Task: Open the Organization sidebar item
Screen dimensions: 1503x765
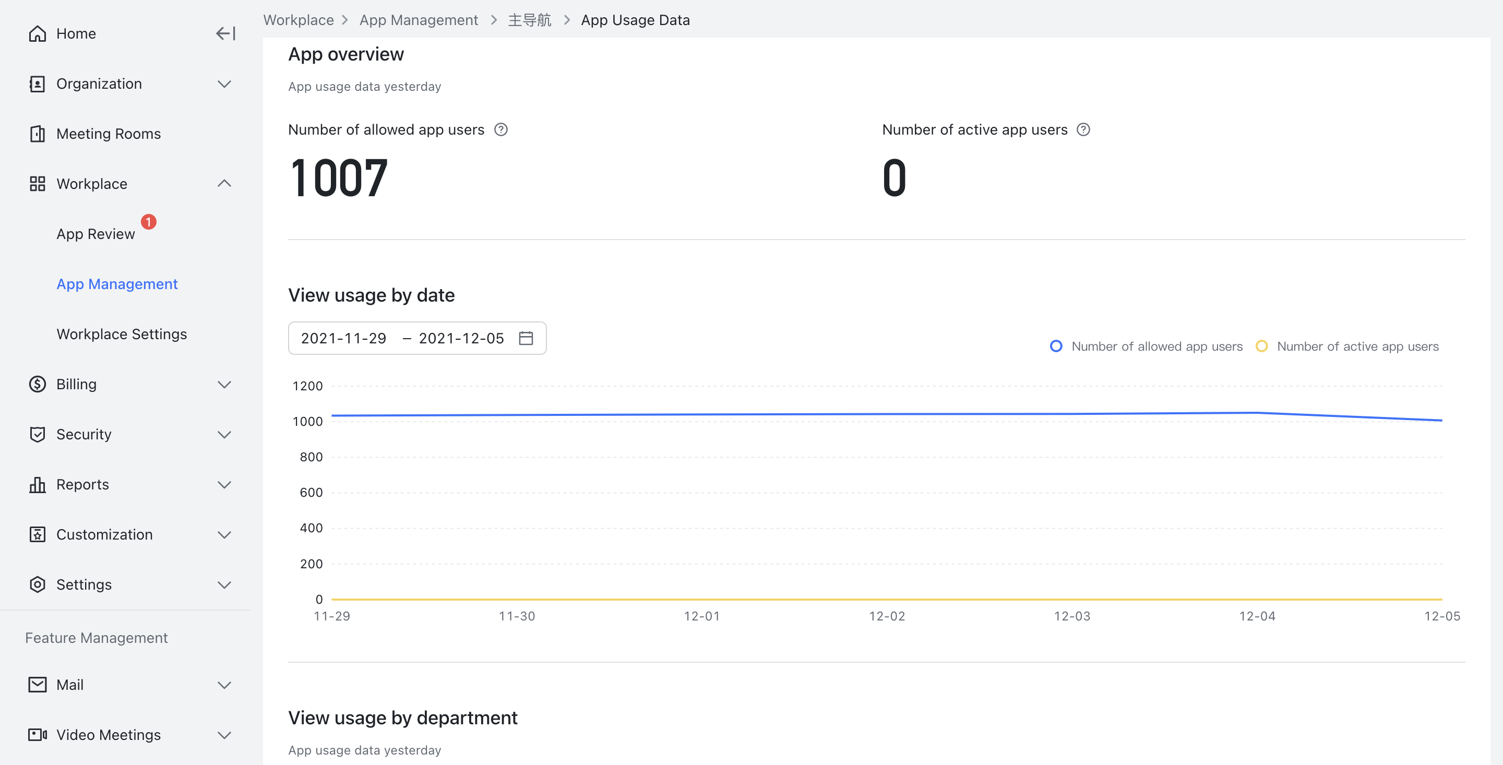Action: 99,84
